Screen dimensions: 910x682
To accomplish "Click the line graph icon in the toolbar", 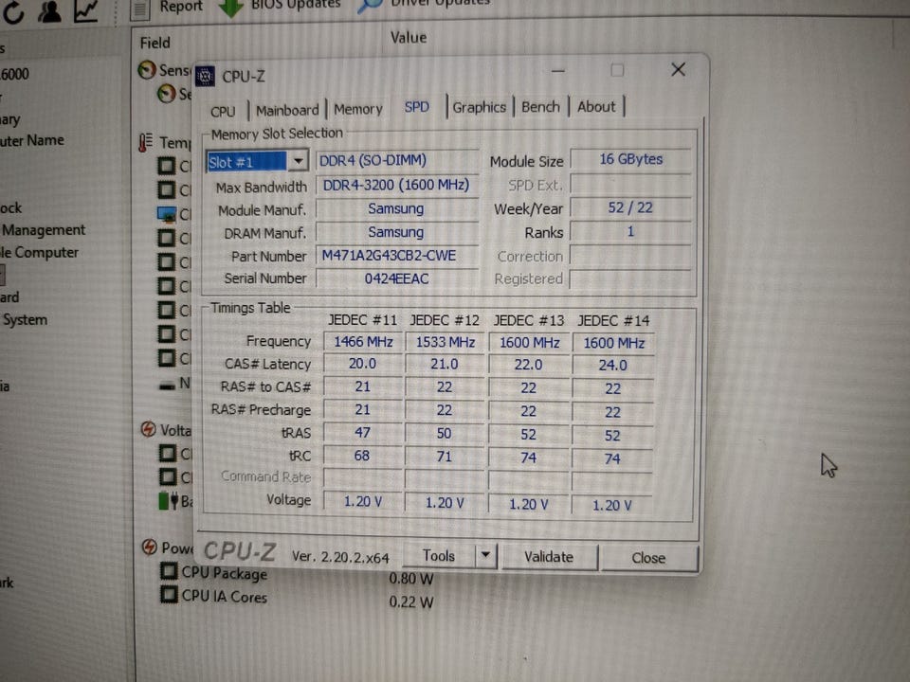I will (86, 10).
